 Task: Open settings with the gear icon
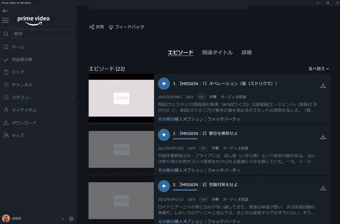pyautogui.click(x=71, y=219)
